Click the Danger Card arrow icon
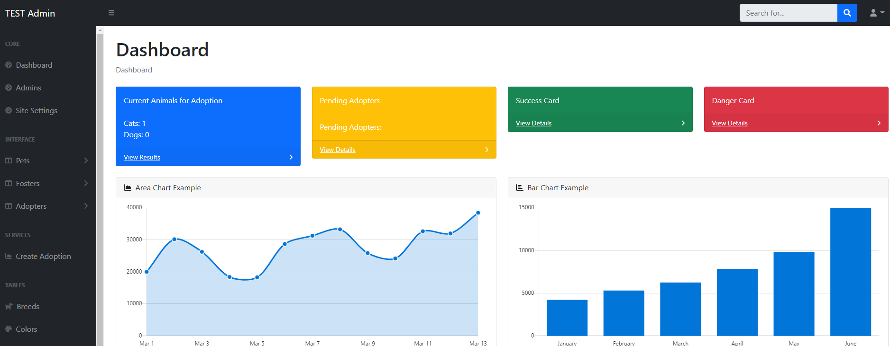This screenshot has height=346, width=890. tap(879, 123)
